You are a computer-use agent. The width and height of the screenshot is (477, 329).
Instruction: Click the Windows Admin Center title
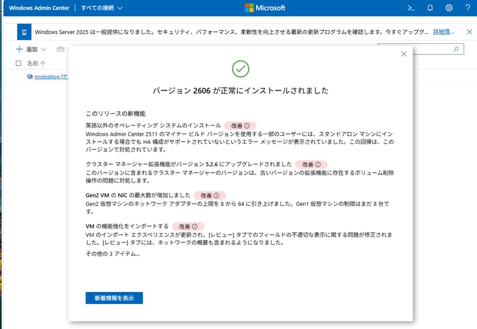point(39,8)
